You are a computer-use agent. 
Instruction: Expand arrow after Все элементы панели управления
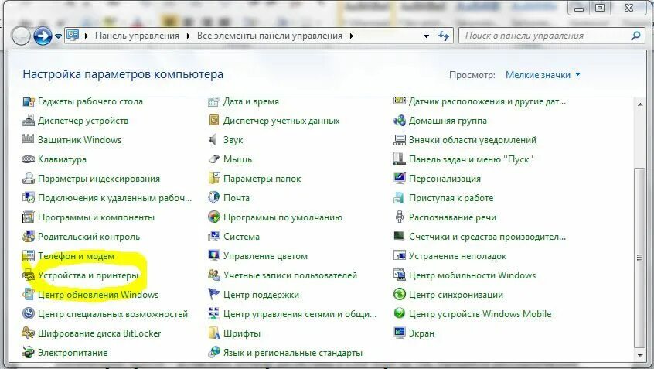pyautogui.click(x=352, y=36)
